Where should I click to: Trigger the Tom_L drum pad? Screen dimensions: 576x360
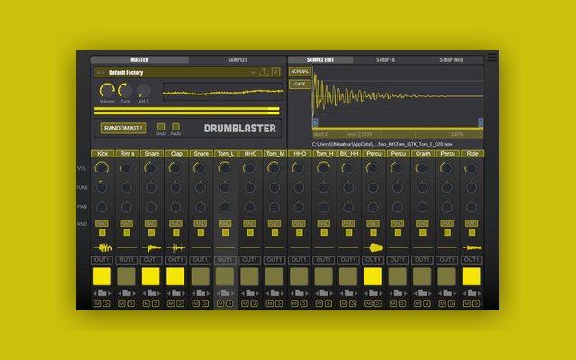(225, 276)
